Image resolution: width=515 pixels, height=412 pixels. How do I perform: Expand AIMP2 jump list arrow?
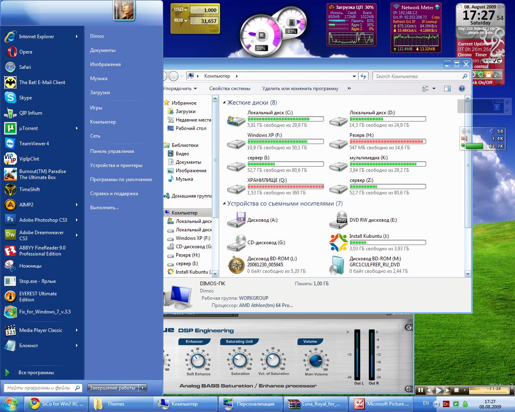(76, 205)
